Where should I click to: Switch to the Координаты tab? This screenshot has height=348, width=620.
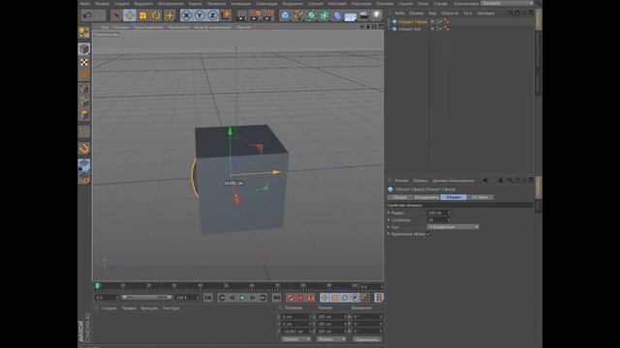[426, 197]
